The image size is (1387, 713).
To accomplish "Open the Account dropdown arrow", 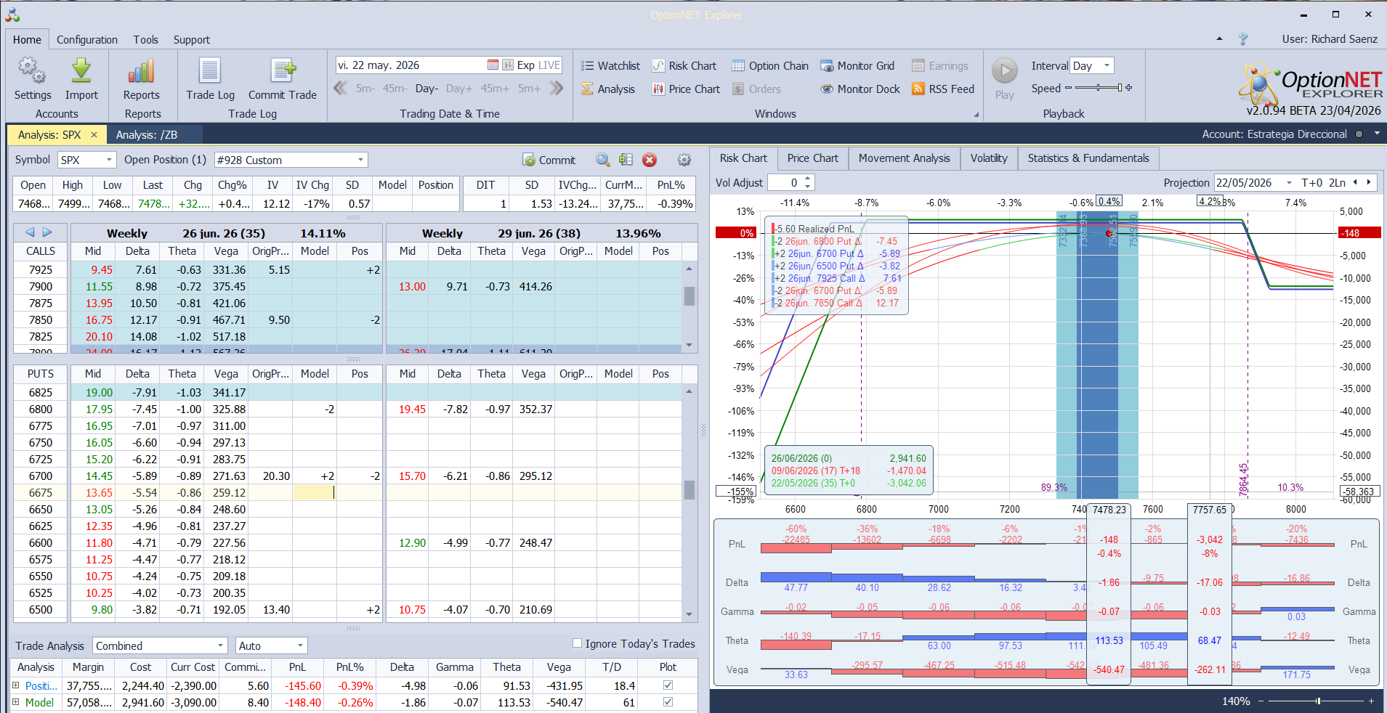I will [1377, 134].
